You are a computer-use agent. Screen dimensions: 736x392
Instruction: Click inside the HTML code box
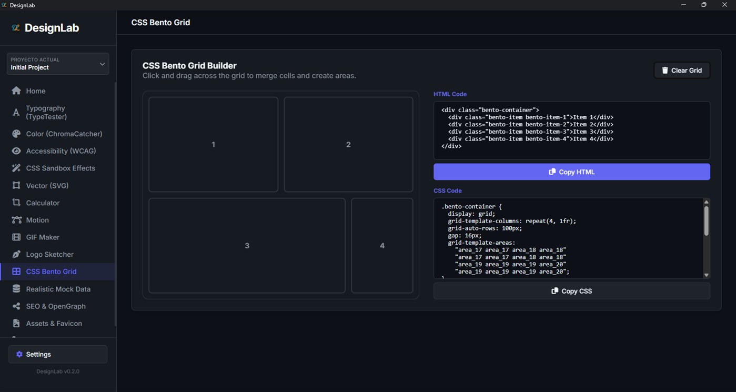click(572, 130)
